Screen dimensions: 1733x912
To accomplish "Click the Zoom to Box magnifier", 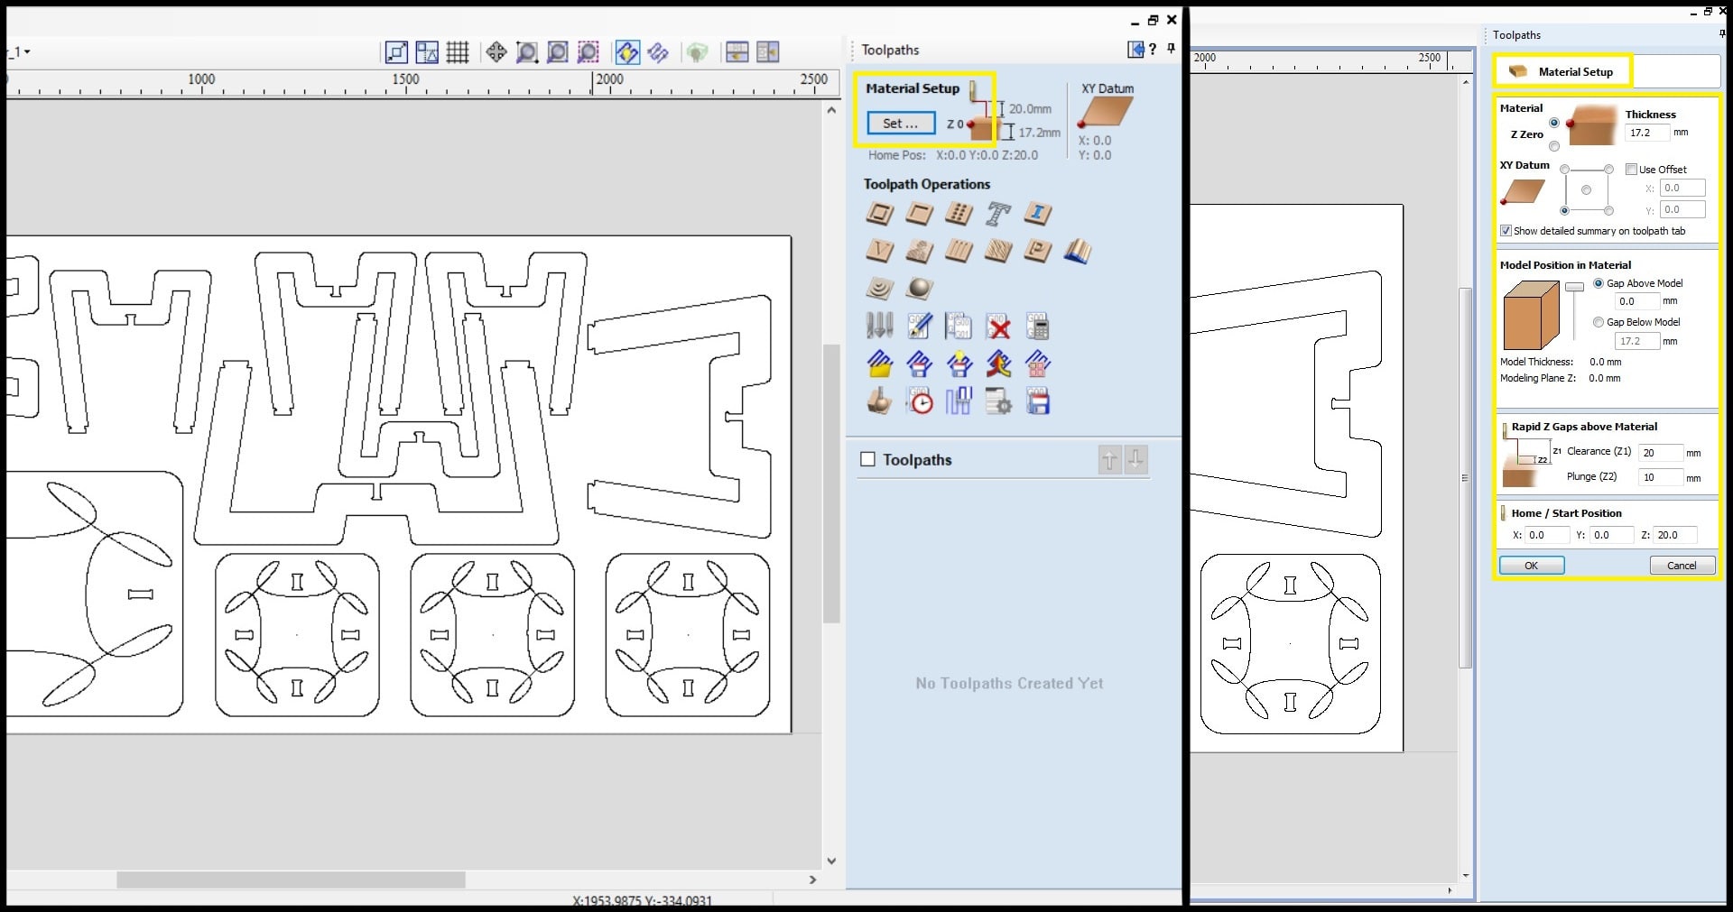I will (x=527, y=52).
